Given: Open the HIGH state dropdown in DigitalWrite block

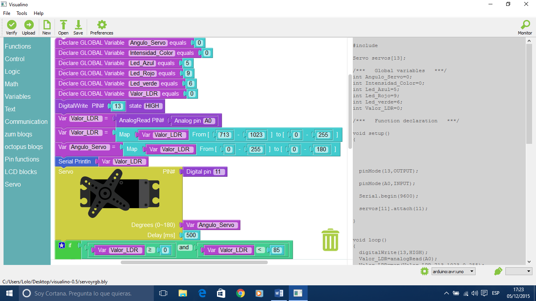Looking at the screenshot, I should 154,106.
